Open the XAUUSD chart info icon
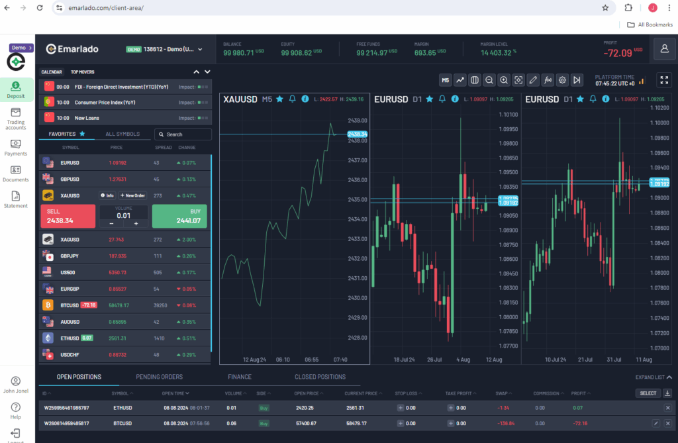The height and width of the screenshot is (443, 678). [305, 99]
